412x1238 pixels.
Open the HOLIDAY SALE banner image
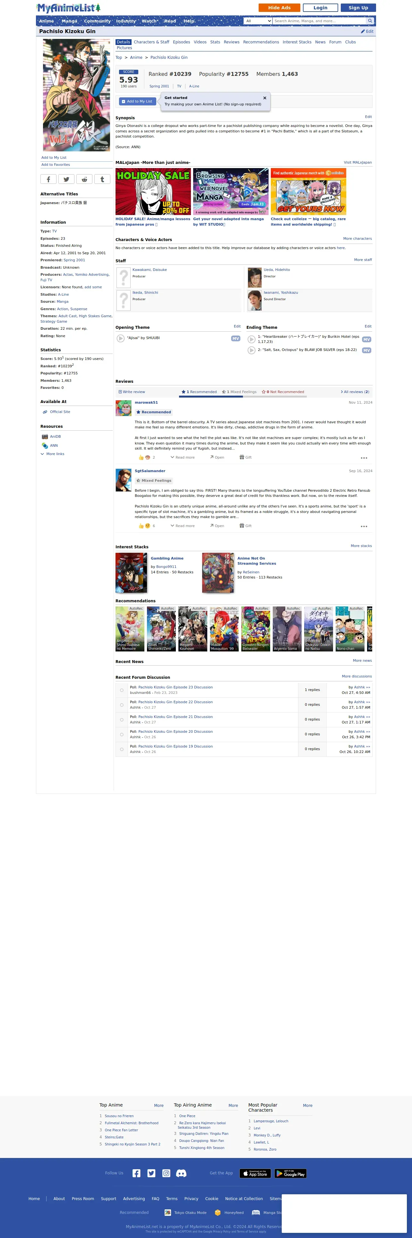[153, 191]
